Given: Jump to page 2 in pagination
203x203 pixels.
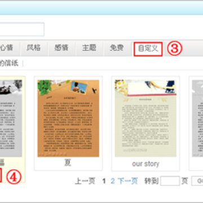Looking at the screenshot, I should tap(113, 181).
